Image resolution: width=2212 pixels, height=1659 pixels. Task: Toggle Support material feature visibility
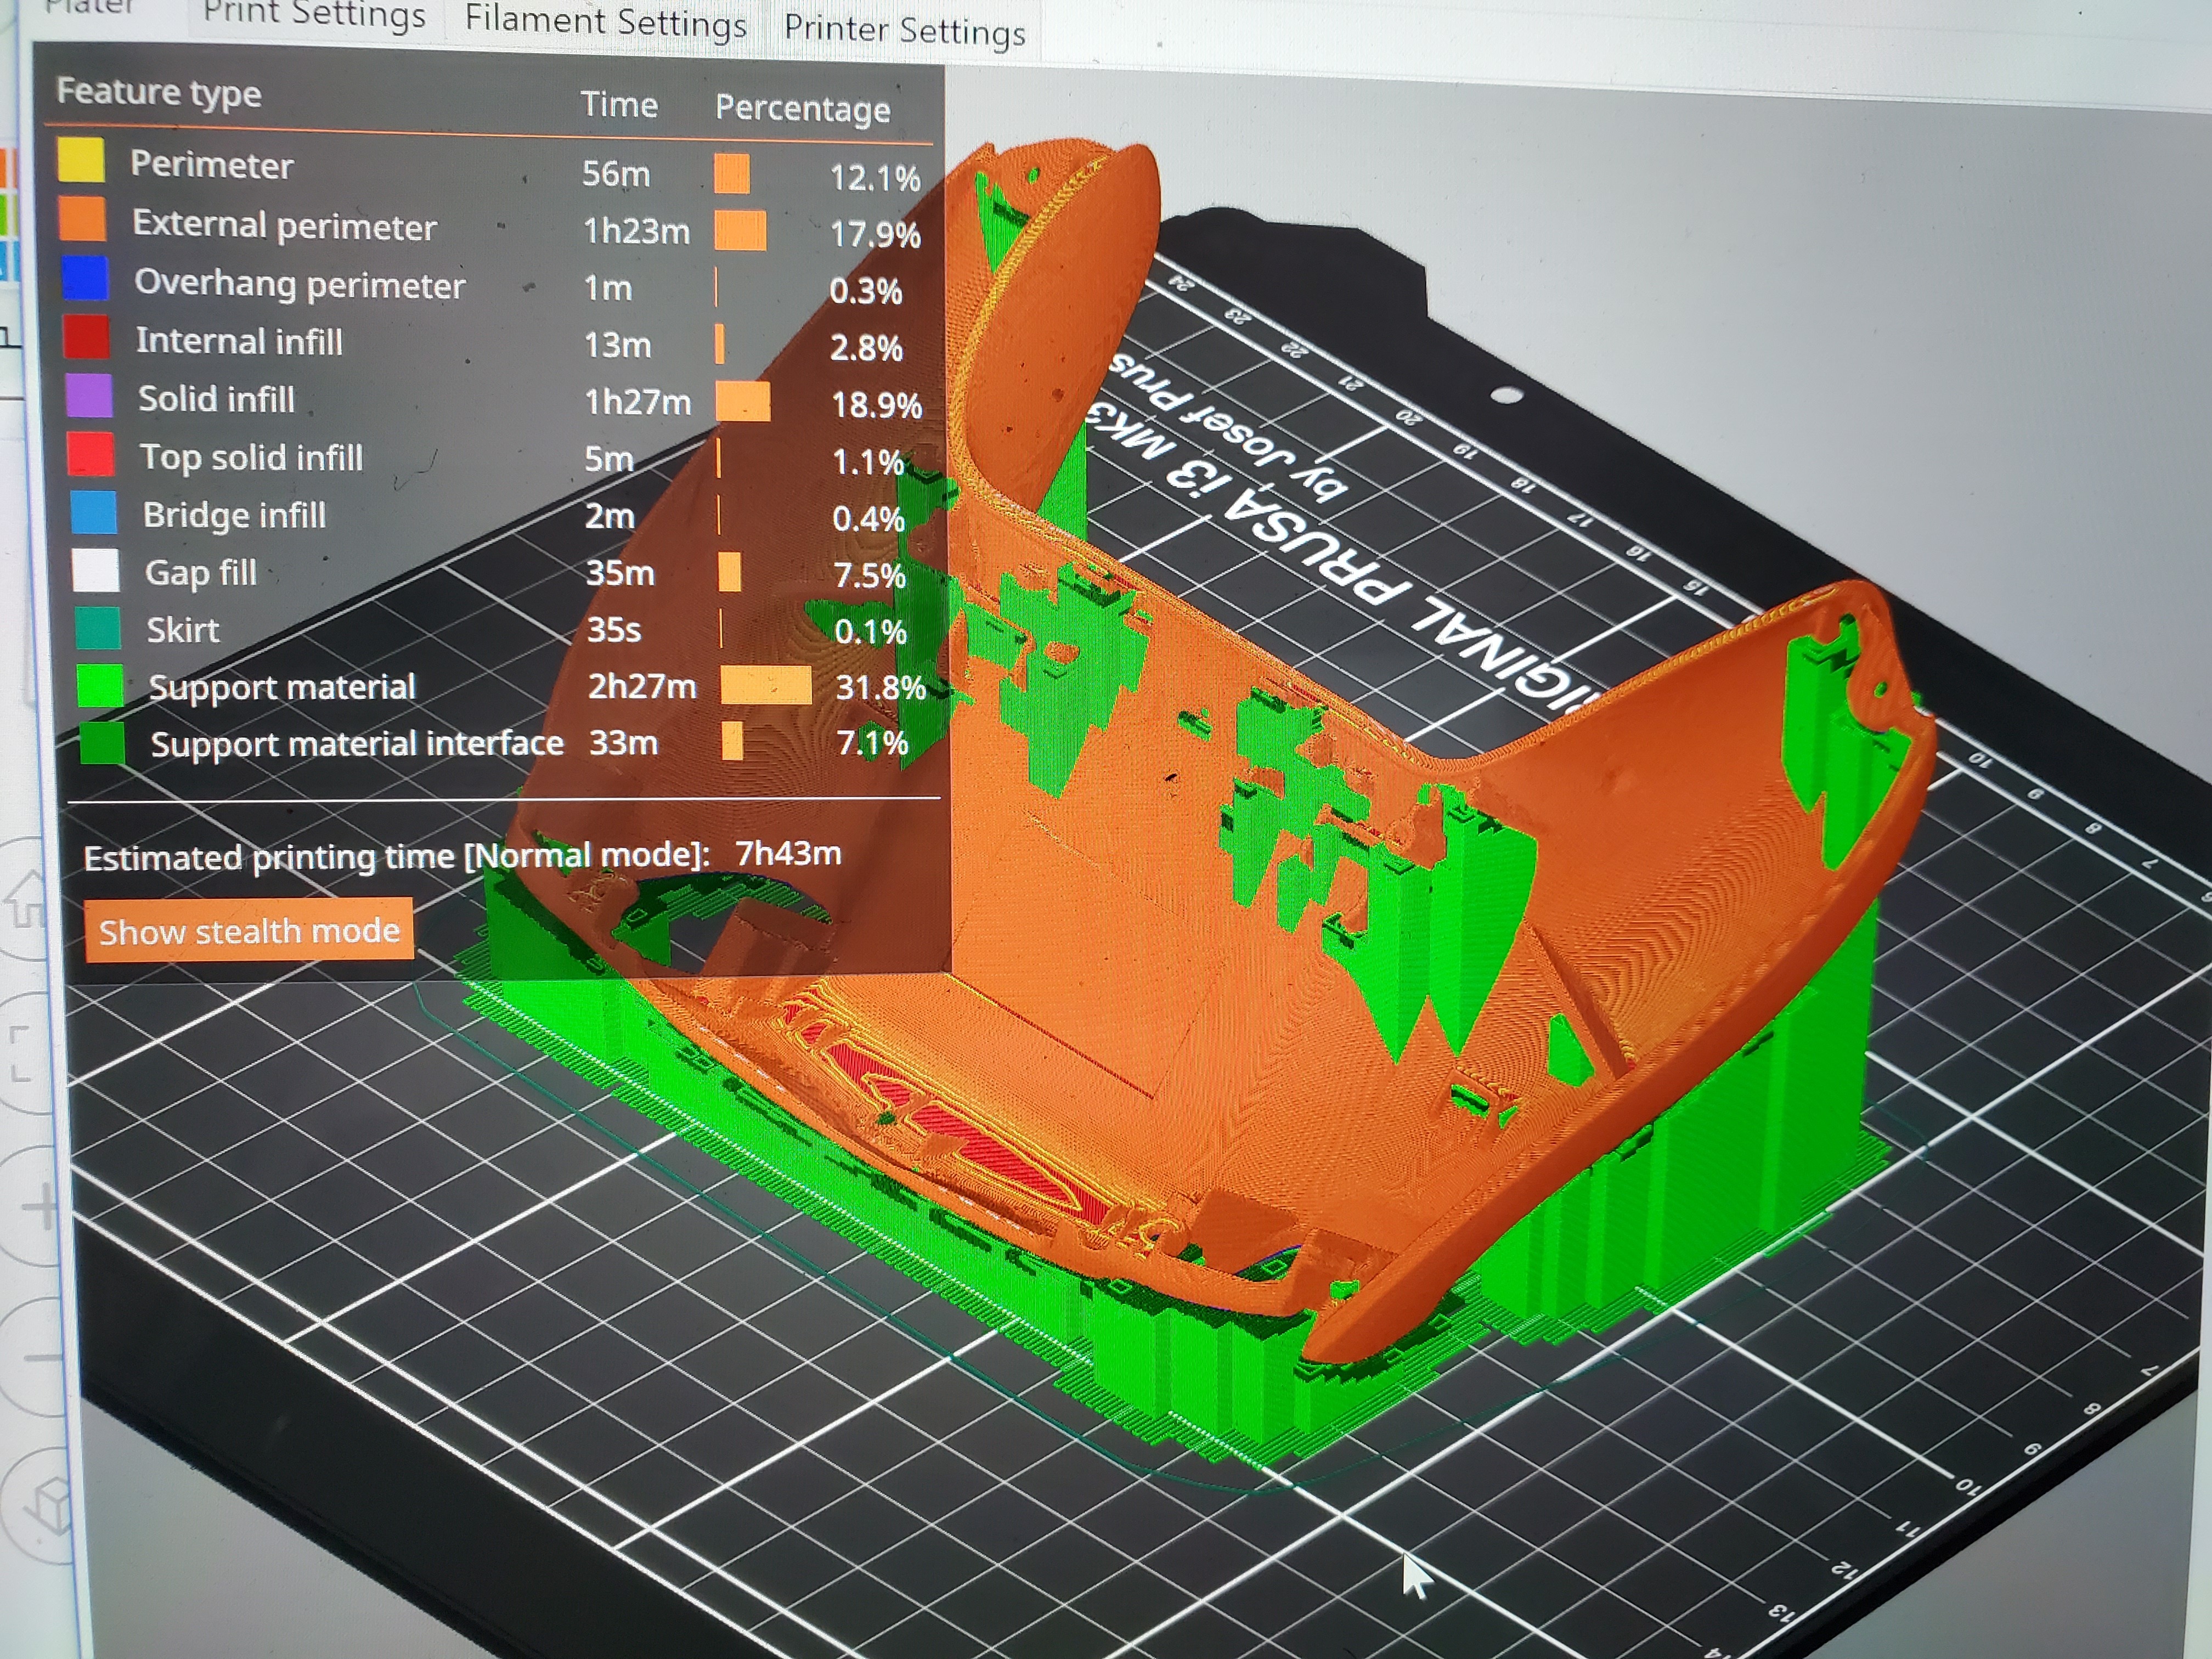pyautogui.click(x=281, y=687)
